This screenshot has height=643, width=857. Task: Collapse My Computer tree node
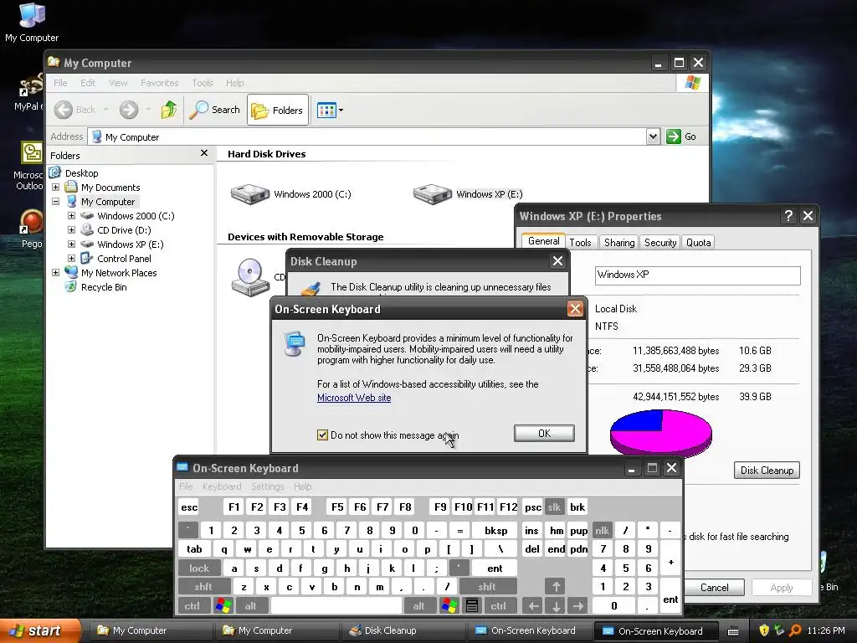coord(55,201)
